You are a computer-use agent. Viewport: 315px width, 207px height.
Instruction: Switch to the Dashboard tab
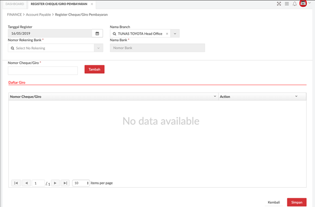coord(15,4)
